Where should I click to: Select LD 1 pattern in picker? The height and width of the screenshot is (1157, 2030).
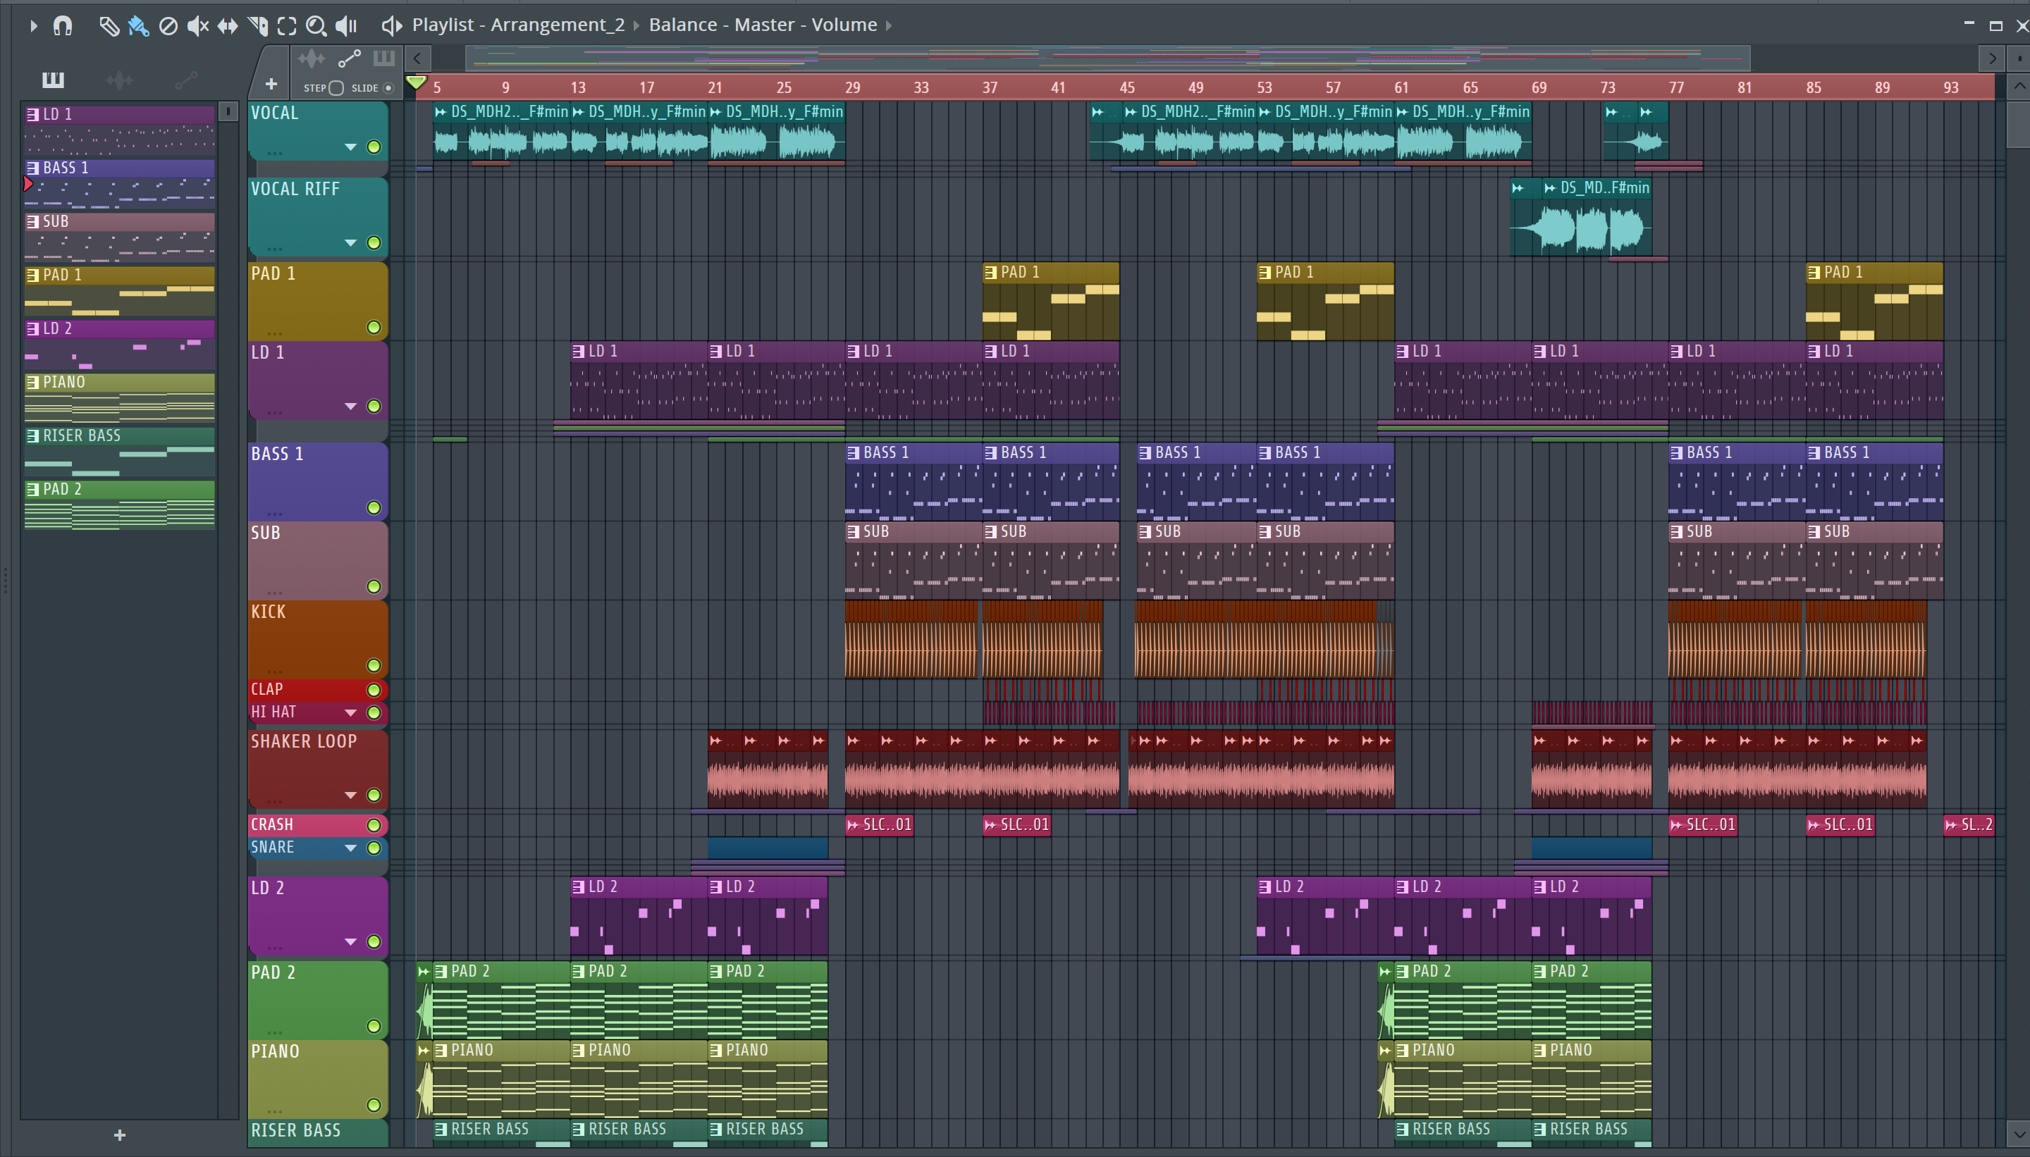(119, 130)
